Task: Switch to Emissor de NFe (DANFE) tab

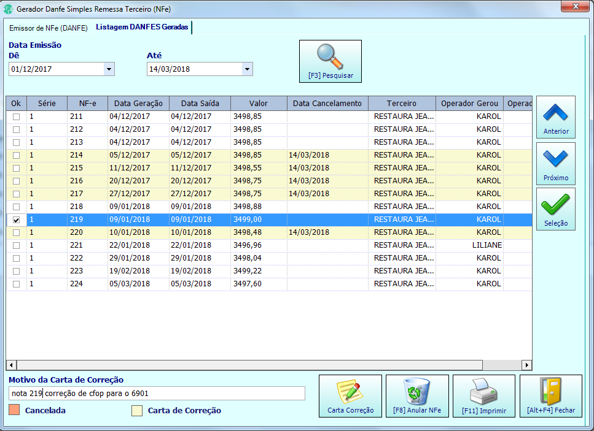Action: (48, 28)
